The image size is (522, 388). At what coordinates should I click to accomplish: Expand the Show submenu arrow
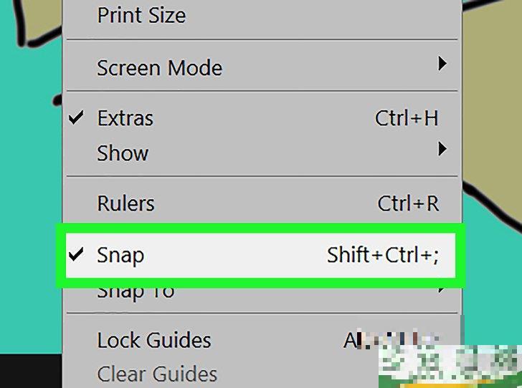(x=442, y=149)
